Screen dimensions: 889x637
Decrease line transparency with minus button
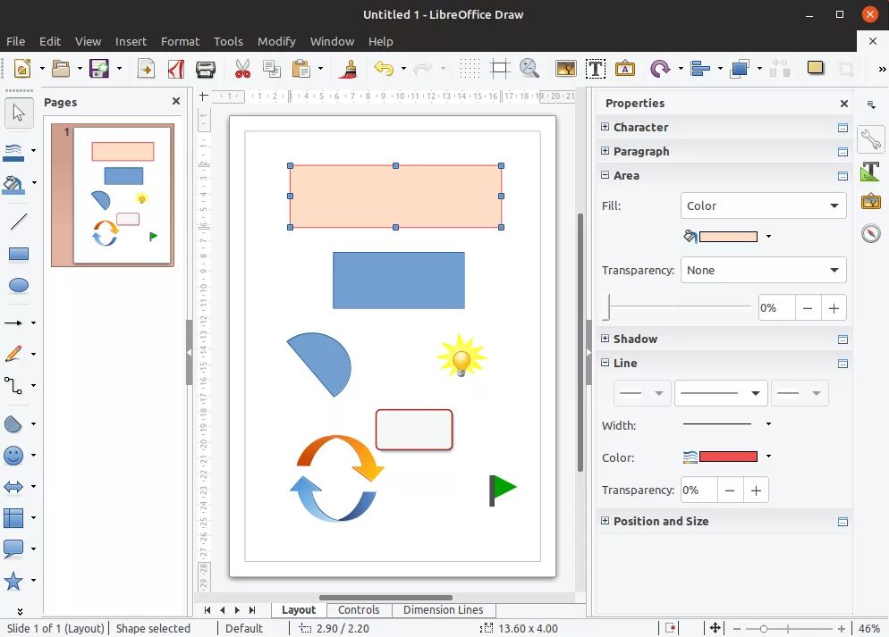click(x=730, y=490)
